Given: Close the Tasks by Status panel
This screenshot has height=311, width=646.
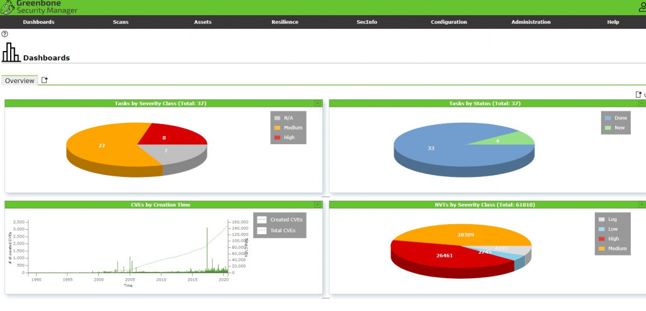Looking at the screenshot, I should [x=642, y=103].
